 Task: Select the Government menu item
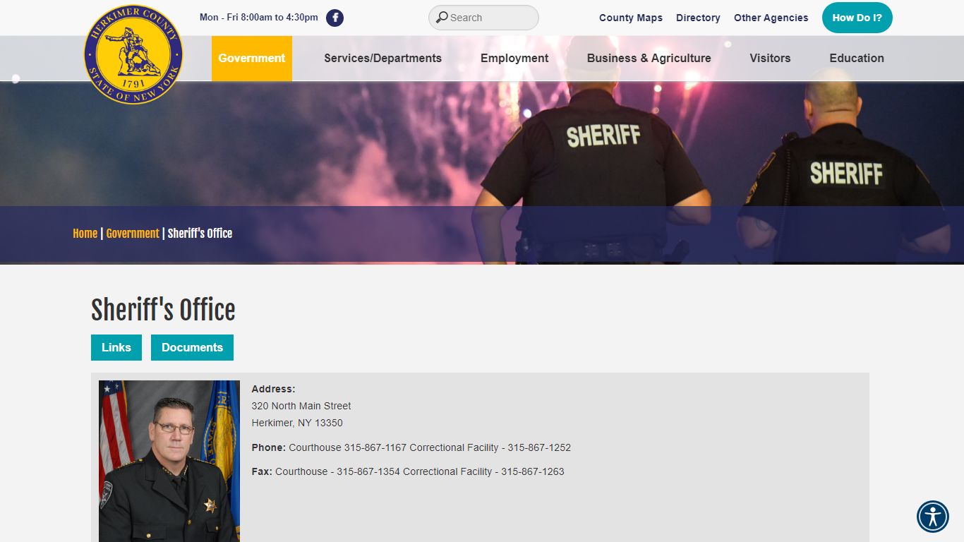(251, 59)
